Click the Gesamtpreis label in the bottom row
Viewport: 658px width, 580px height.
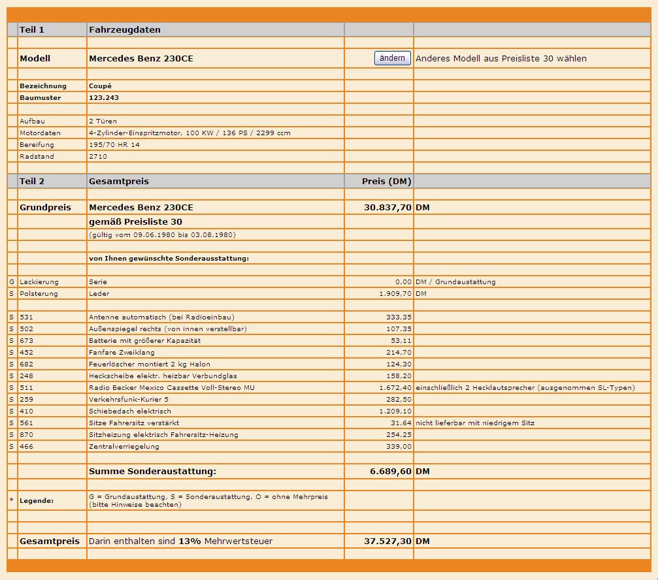pyautogui.click(x=50, y=541)
